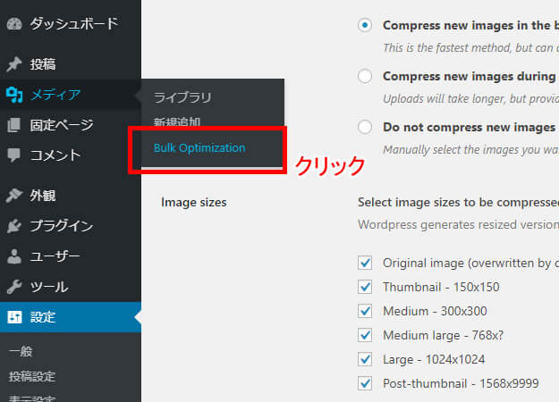Click the Users person icon
This screenshot has width=559, height=402.
click(x=14, y=256)
